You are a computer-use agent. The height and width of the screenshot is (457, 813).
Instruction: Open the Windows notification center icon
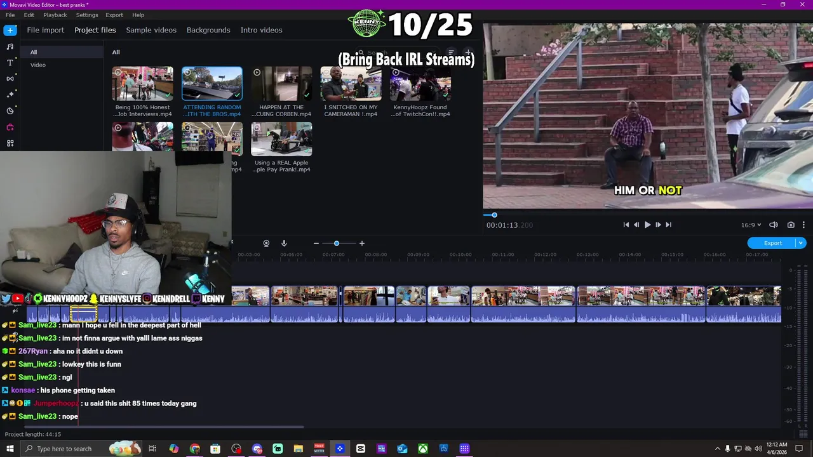pos(800,449)
